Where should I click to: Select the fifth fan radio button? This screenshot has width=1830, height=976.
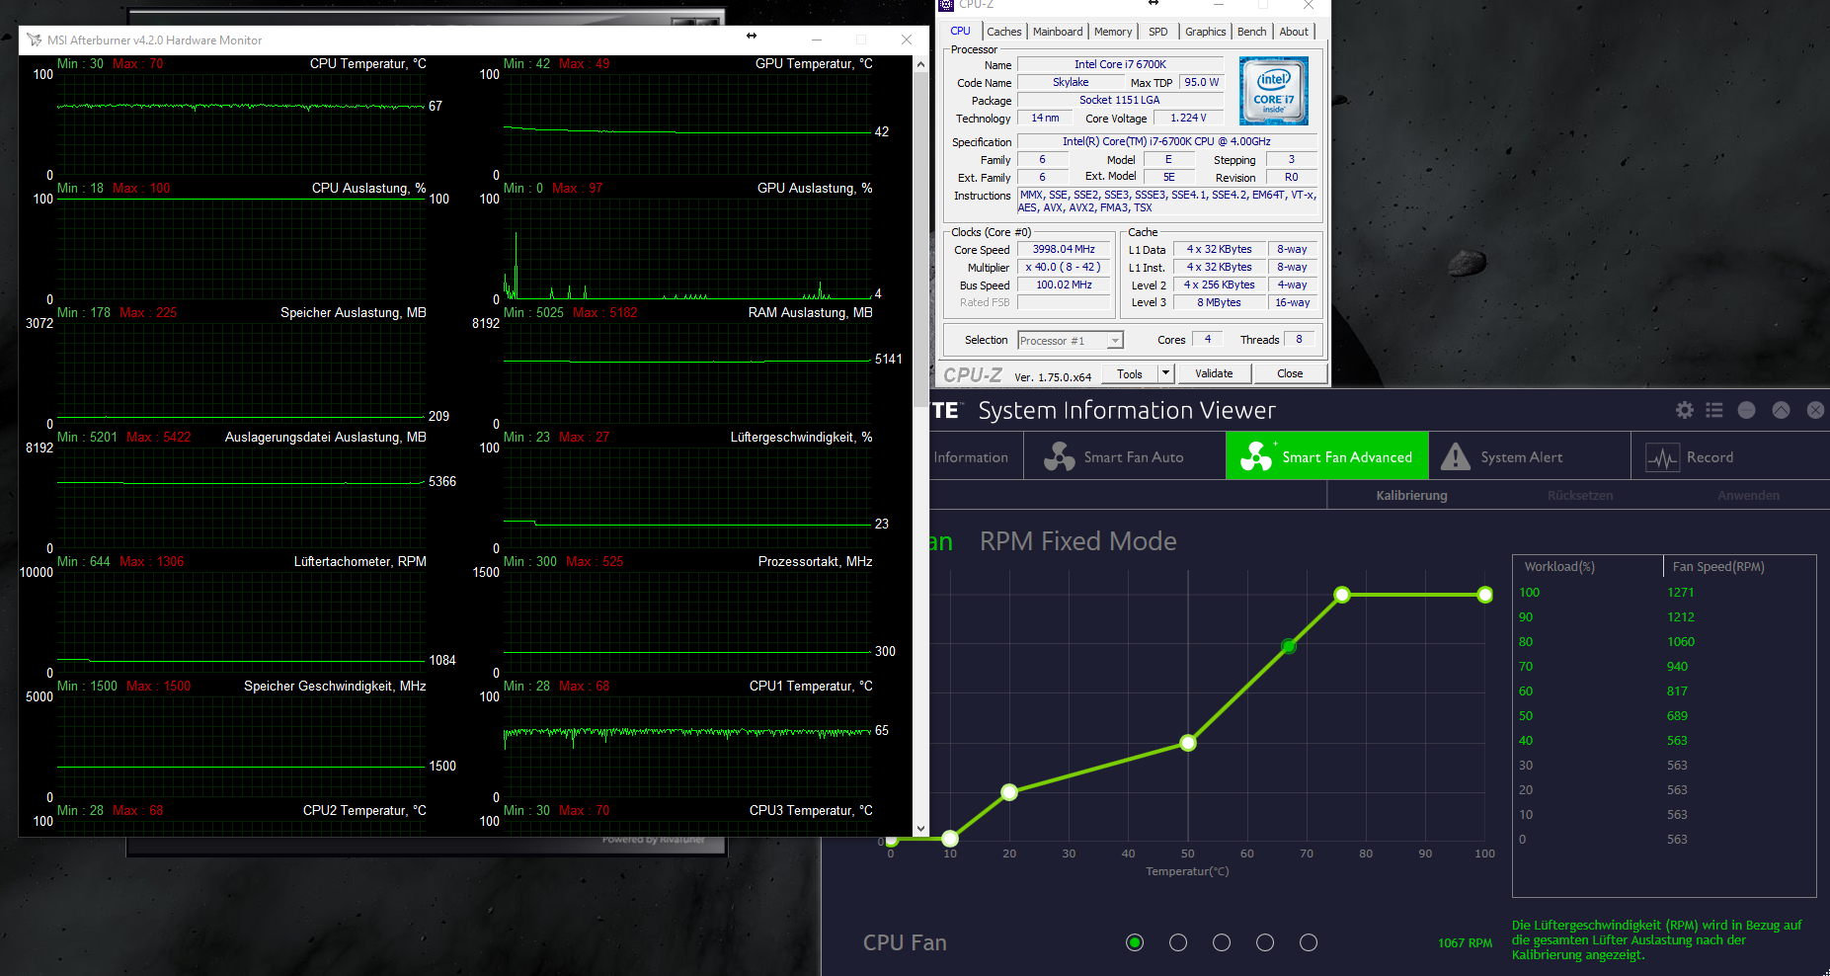point(1309,942)
